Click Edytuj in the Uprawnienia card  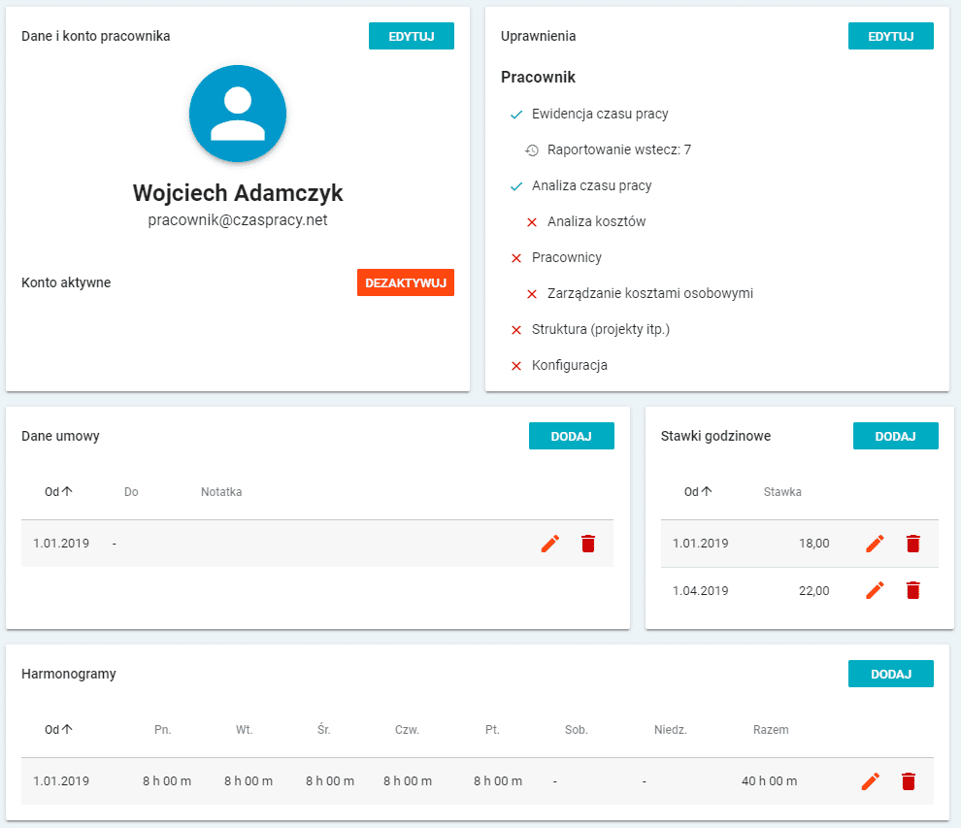[x=890, y=36]
